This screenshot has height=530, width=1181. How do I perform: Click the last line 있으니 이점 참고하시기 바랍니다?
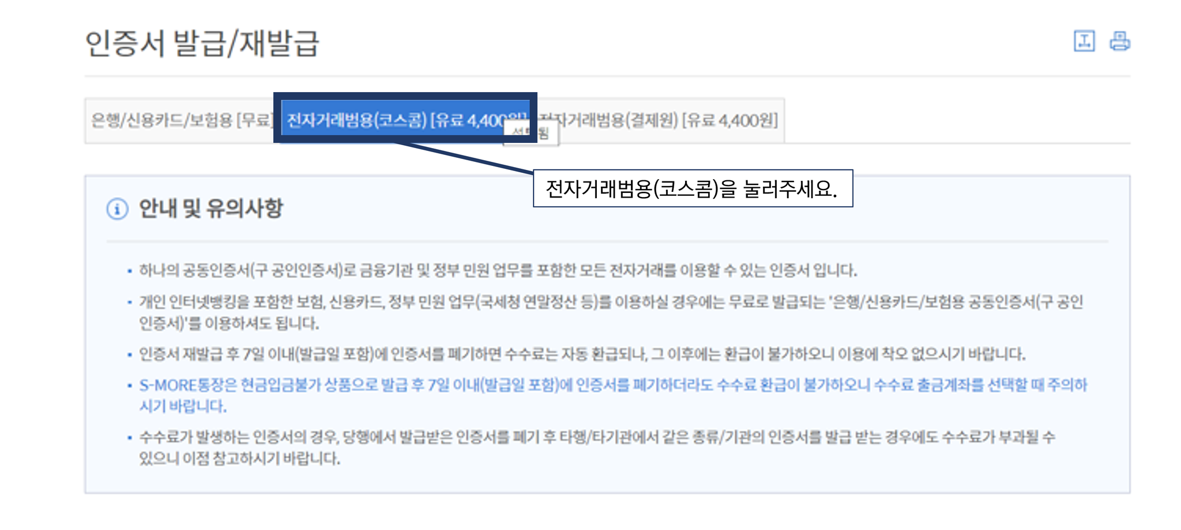[x=239, y=459]
